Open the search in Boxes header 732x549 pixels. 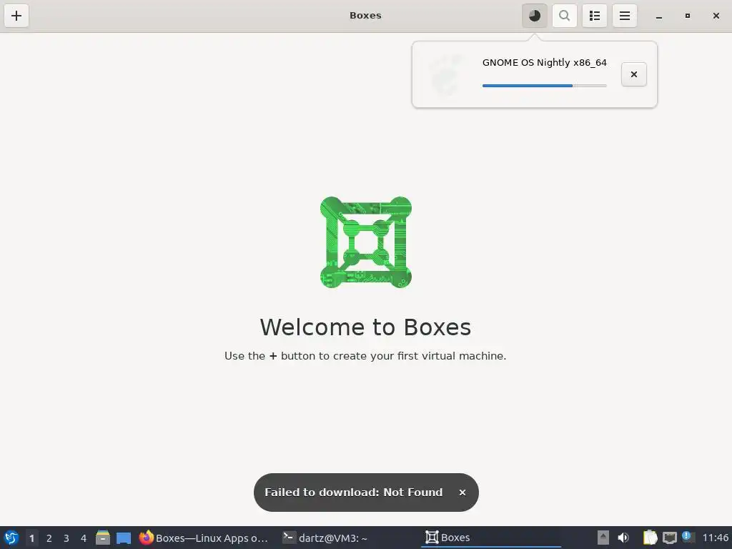[x=565, y=16]
